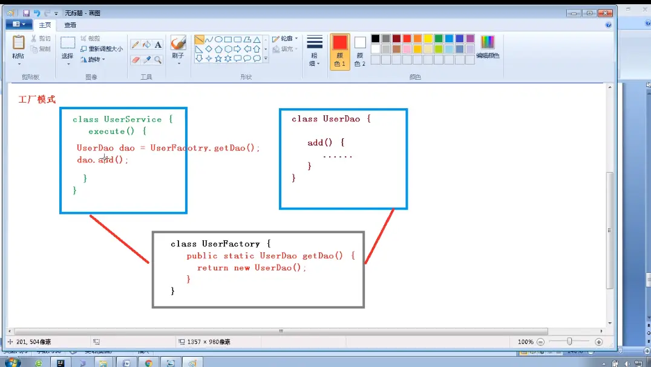Select the Right triangle shape
The height and width of the screenshot is (367, 651).
[x=199, y=49]
